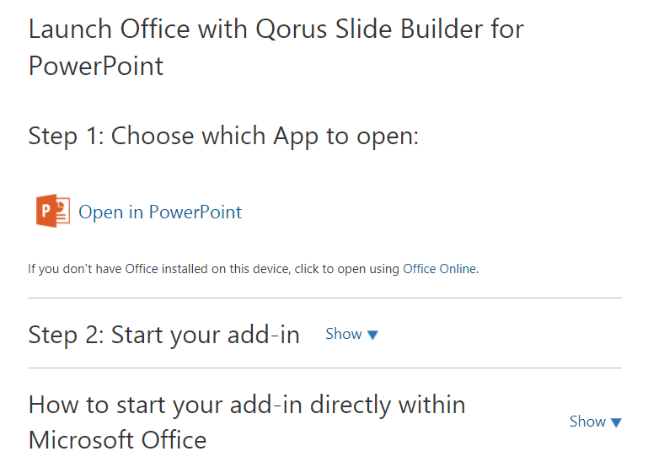Image resolution: width=648 pixels, height=462 pixels.
Task: Click 'How to start your add-in directly within' line
Action: click(x=247, y=405)
